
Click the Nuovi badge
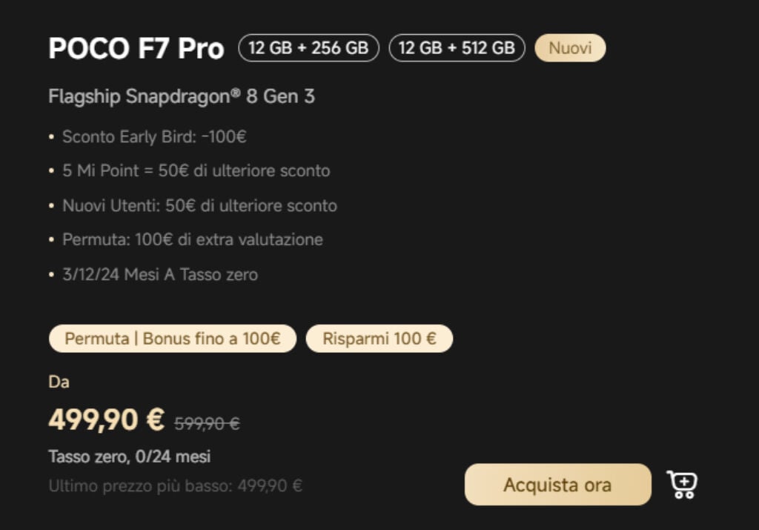[x=570, y=48]
